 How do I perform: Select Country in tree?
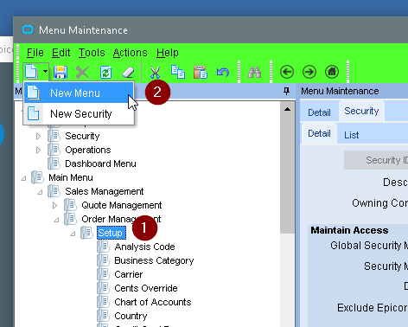click(131, 316)
